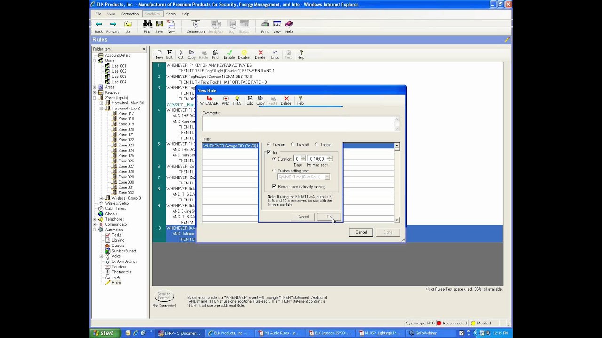Expand the Areas tree node

[x=95, y=87]
